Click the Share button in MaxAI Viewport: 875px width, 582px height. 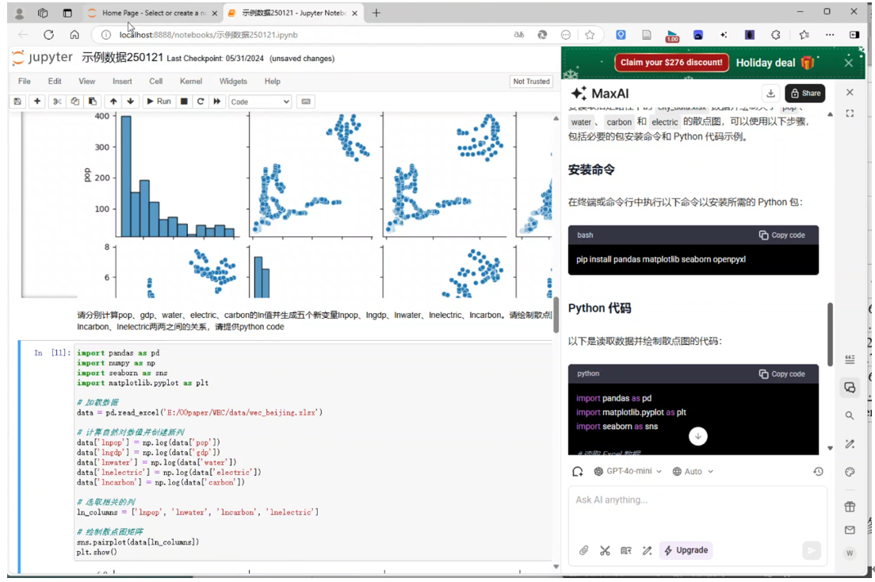804,94
